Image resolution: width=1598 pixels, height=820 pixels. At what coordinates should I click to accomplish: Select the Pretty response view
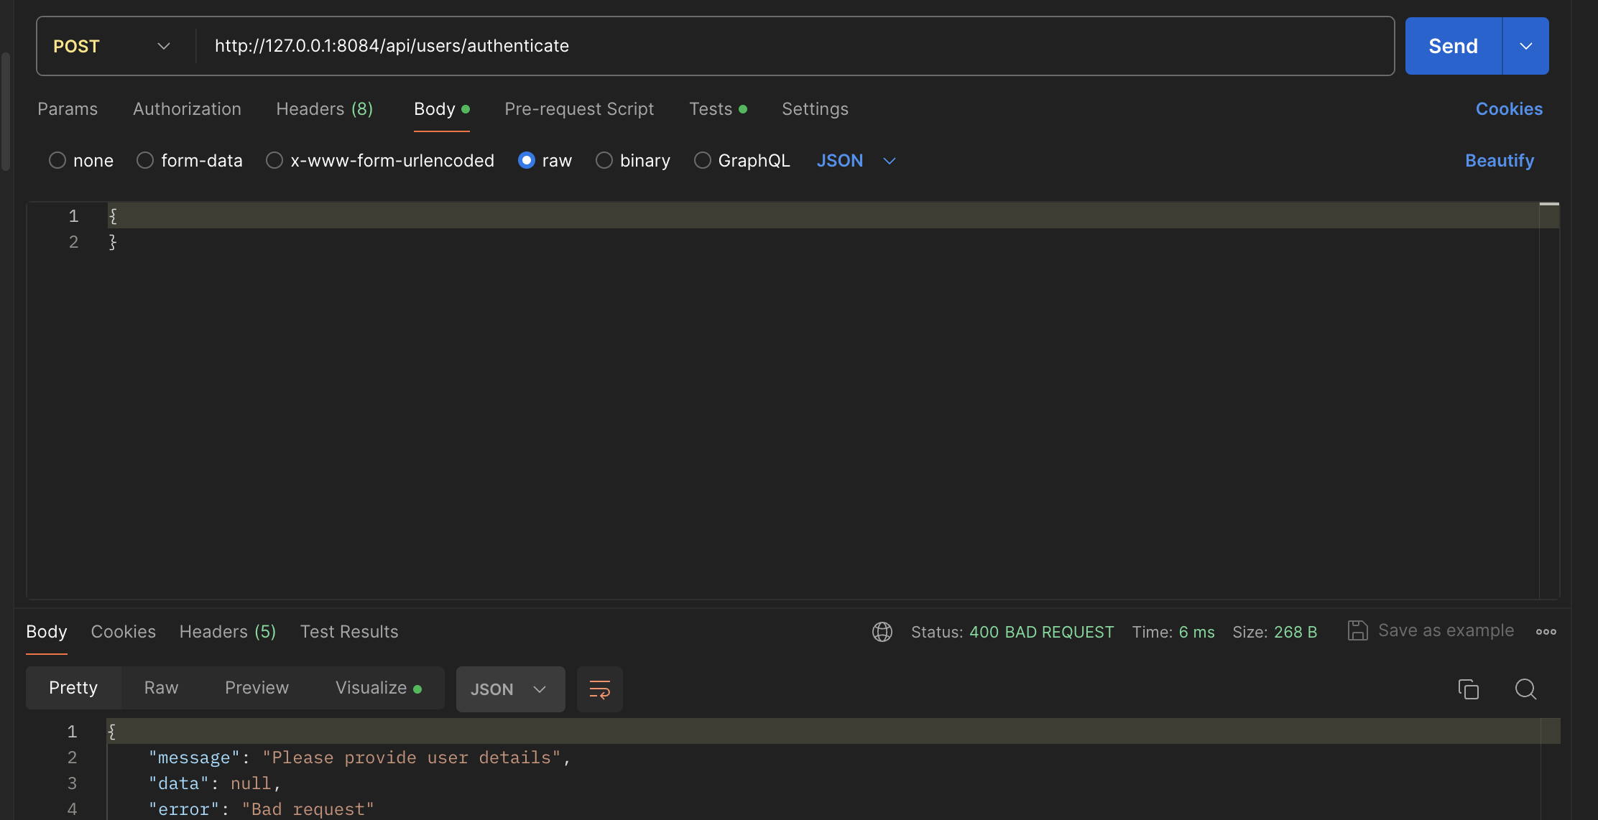73,688
